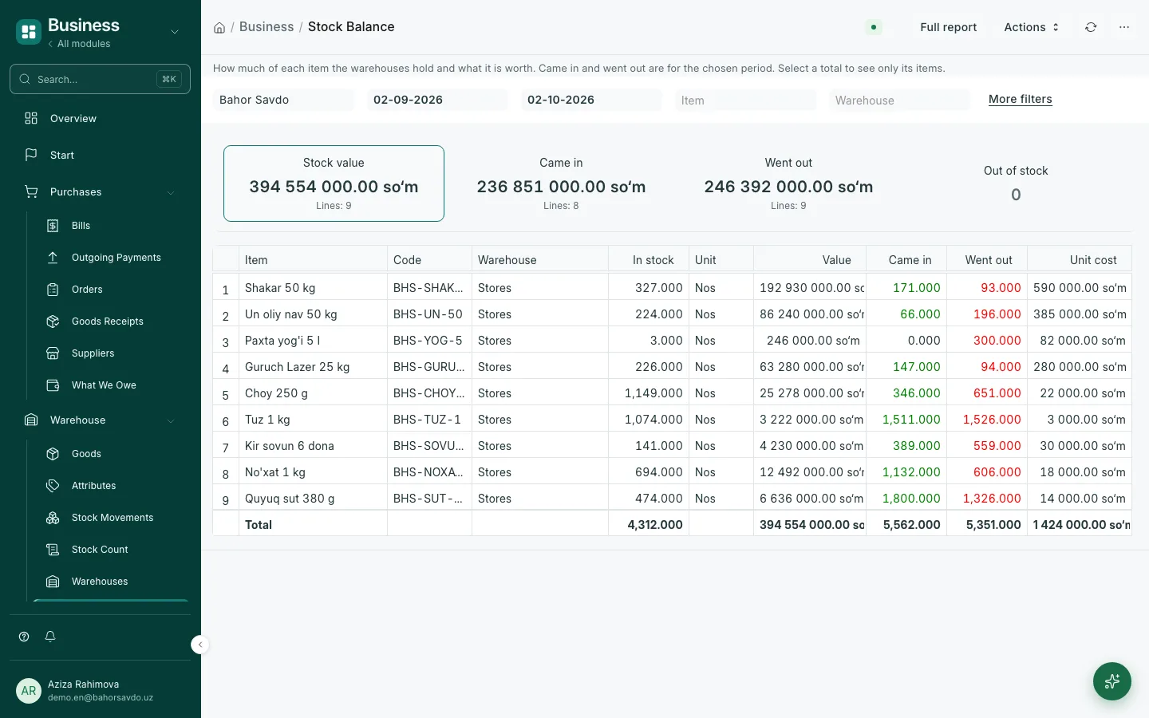Click the Business app logo icon
The height and width of the screenshot is (718, 1149).
click(29, 32)
